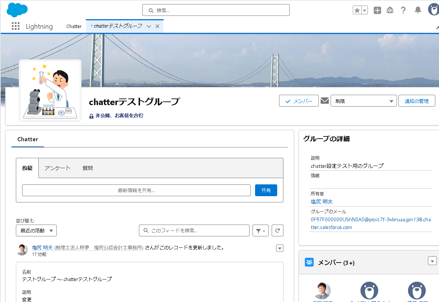
Task: Open the Trailhead guidance icon
Action: click(x=390, y=10)
